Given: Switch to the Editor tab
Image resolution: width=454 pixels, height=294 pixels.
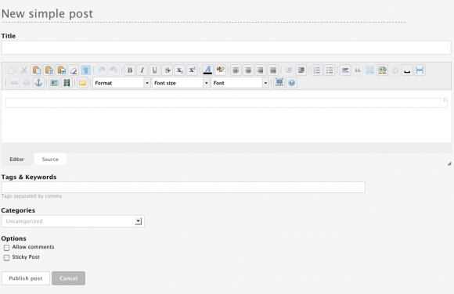Looking at the screenshot, I should [x=16, y=160].
